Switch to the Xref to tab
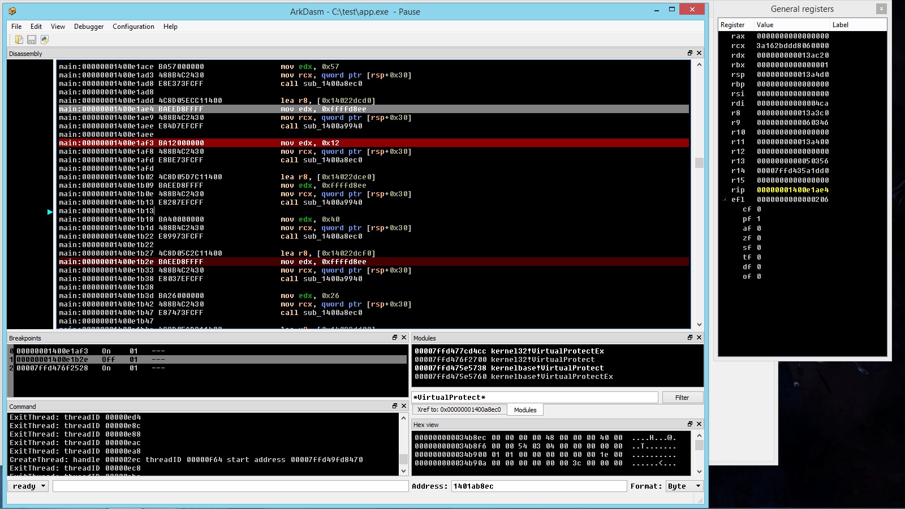This screenshot has width=905, height=509. 459,410
